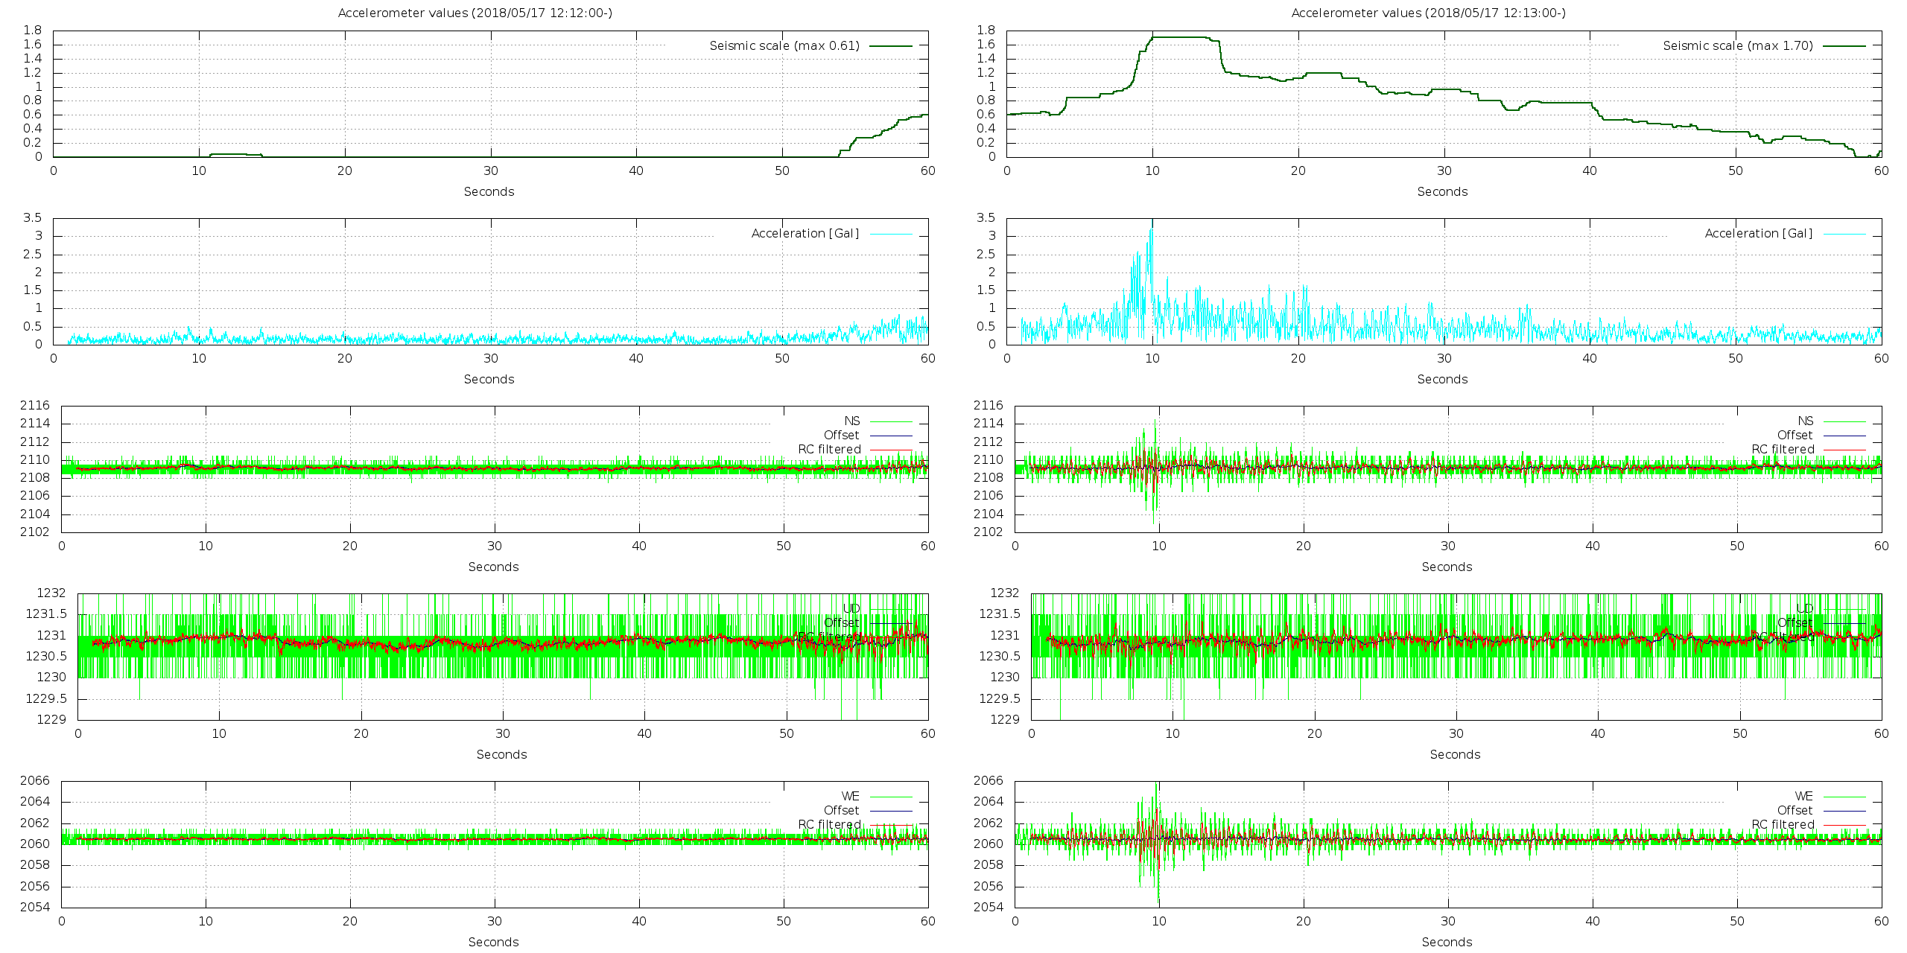Select the "Seismic scale (max 1.70)" legend label

coord(1737,45)
